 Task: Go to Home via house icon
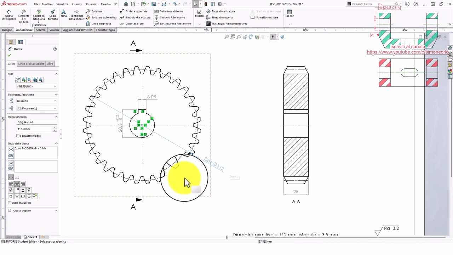pyautogui.click(x=126, y=4)
